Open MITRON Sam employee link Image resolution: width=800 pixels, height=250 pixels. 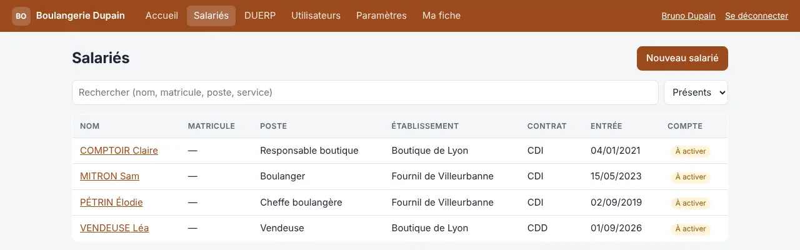109,176
